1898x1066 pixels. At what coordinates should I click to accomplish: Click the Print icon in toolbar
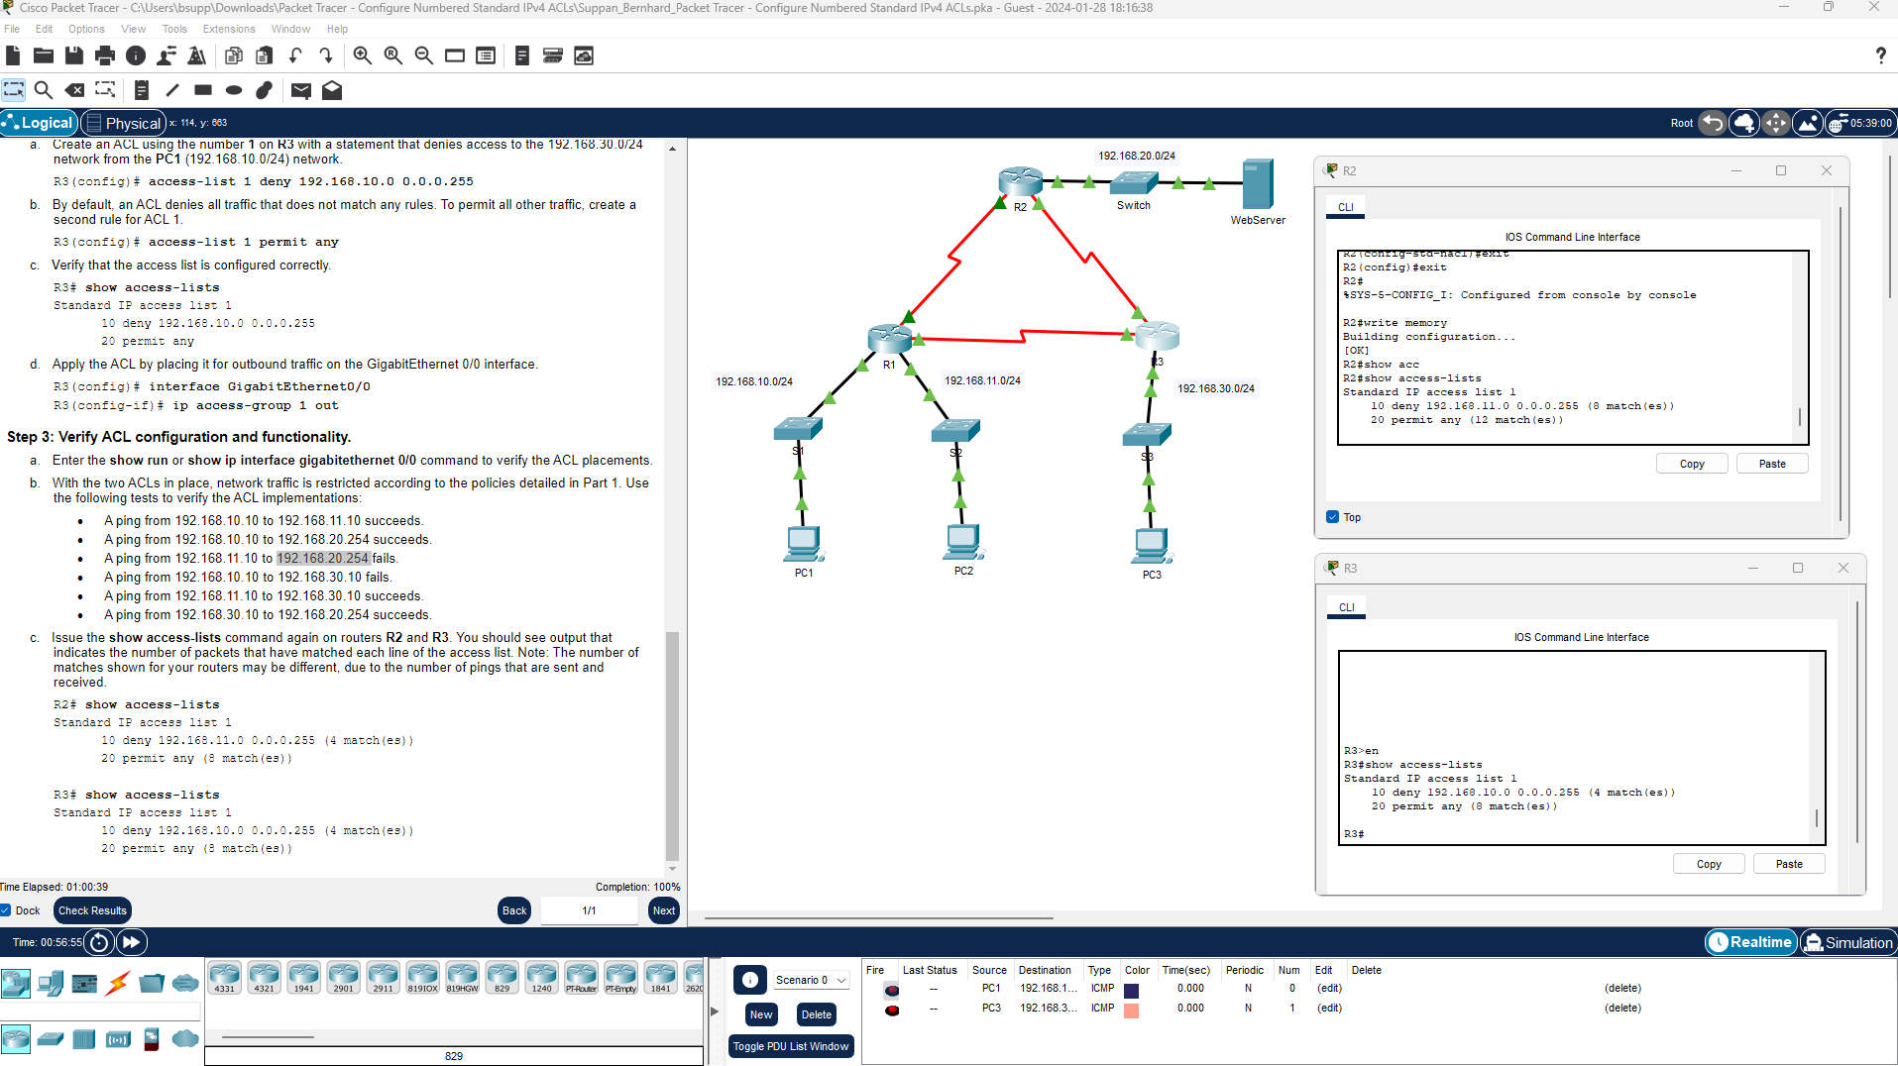pyautogui.click(x=105, y=55)
